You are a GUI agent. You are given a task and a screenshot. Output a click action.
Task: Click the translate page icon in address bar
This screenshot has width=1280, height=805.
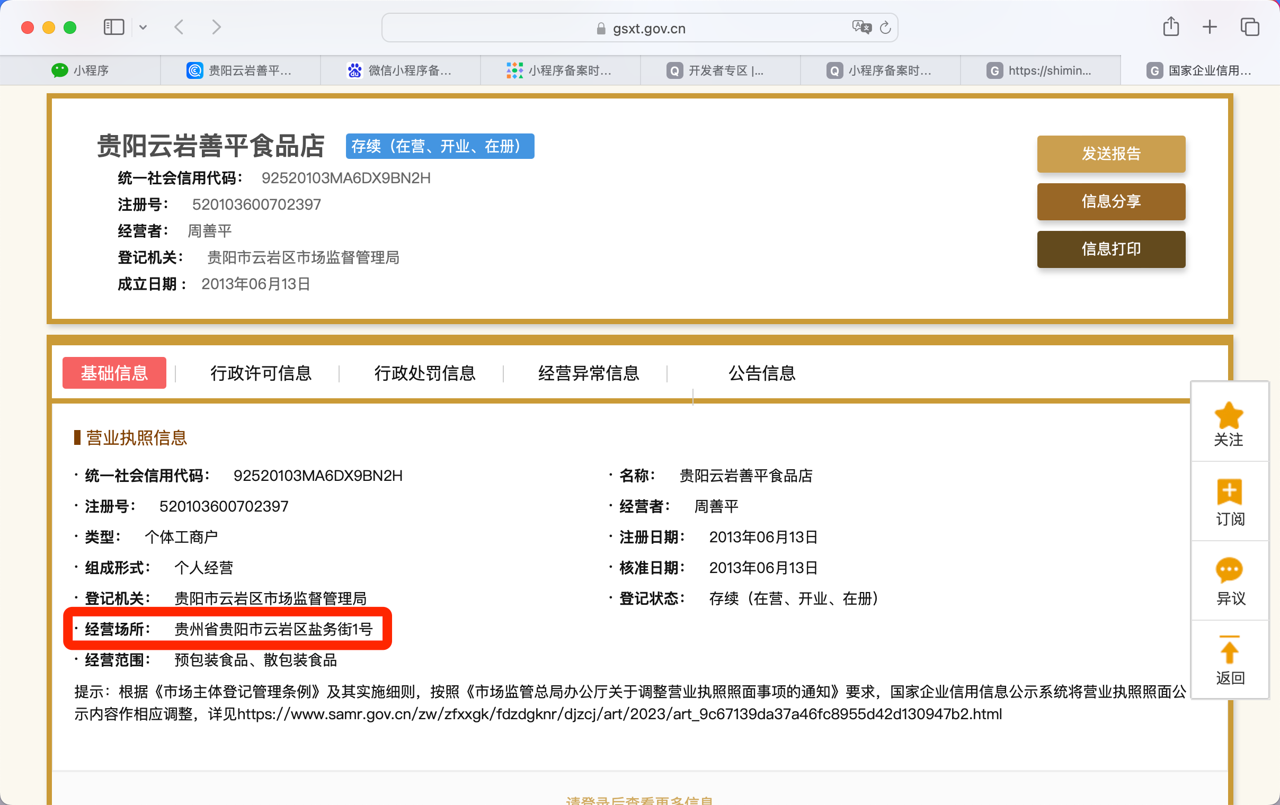pos(861,28)
